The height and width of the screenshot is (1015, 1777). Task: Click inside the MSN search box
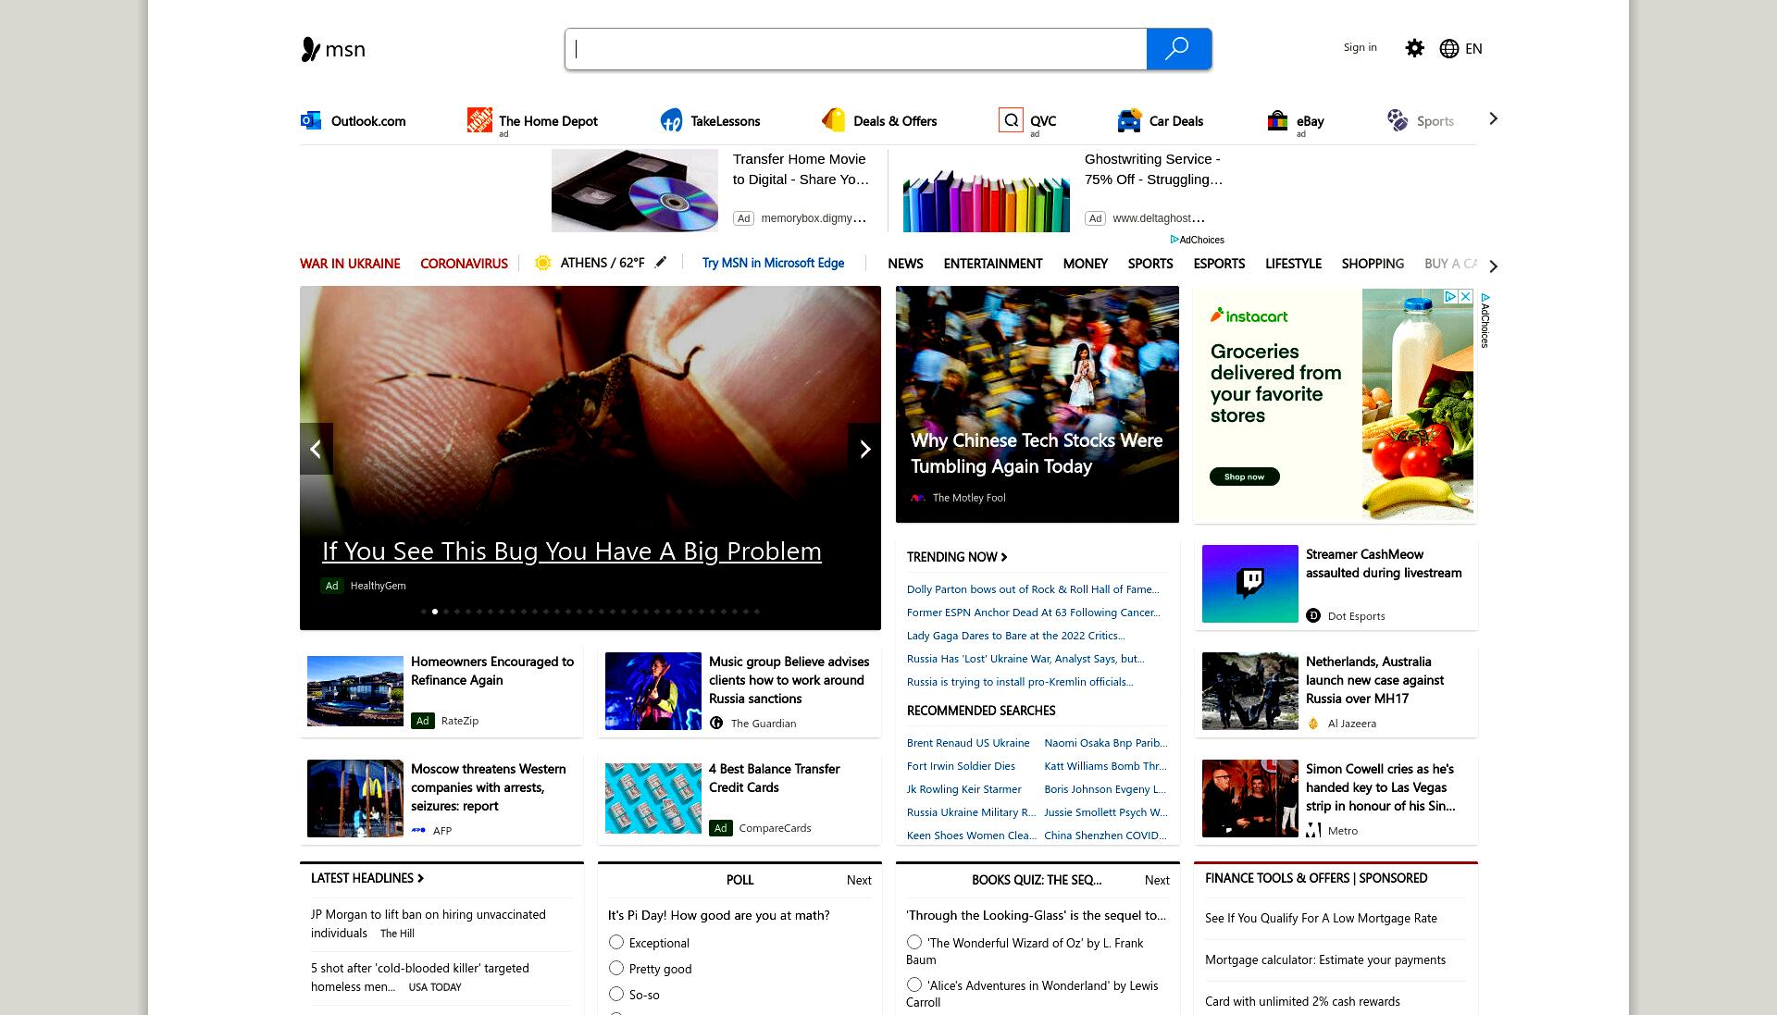[855, 49]
